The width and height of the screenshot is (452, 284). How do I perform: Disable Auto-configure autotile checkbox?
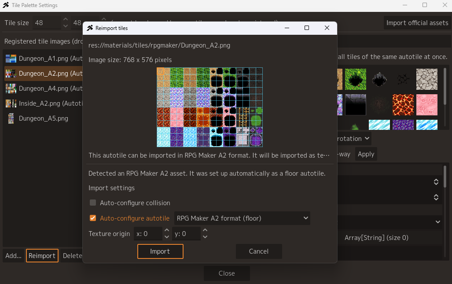click(x=93, y=218)
